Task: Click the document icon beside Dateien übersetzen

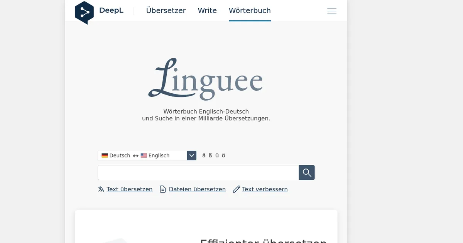Action: (x=163, y=189)
